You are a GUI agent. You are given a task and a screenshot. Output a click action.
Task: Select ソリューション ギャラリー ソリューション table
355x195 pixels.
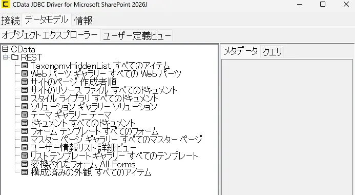pyautogui.click(x=94, y=106)
